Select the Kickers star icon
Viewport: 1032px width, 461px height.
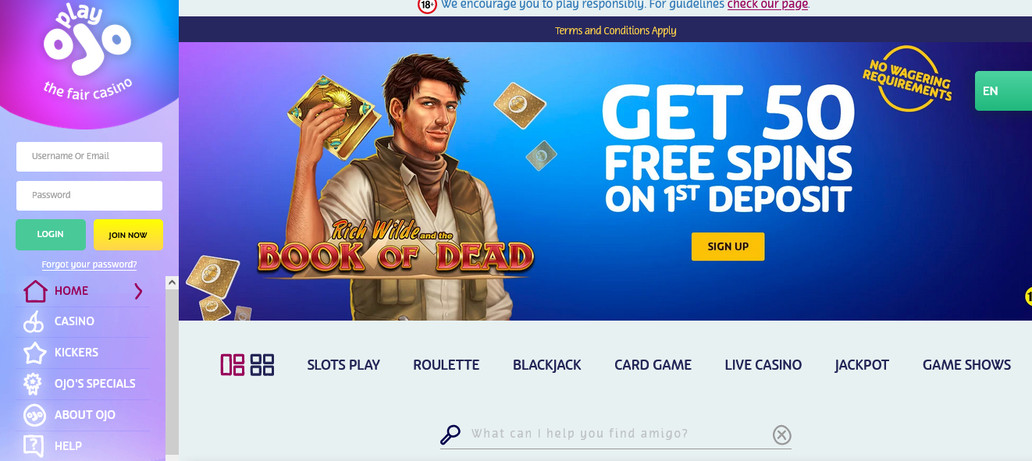click(34, 353)
